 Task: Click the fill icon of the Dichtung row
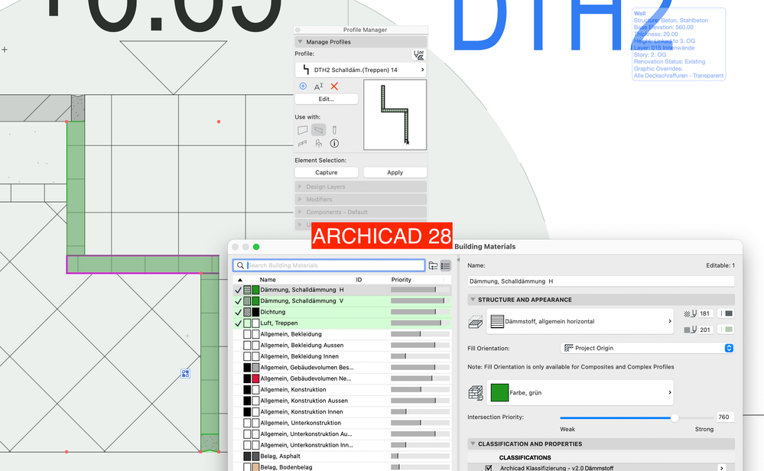tap(247, 312)
